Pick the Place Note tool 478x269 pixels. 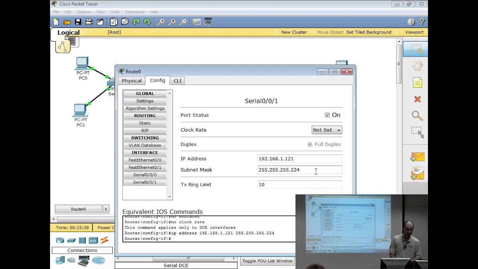pos(417,83)
